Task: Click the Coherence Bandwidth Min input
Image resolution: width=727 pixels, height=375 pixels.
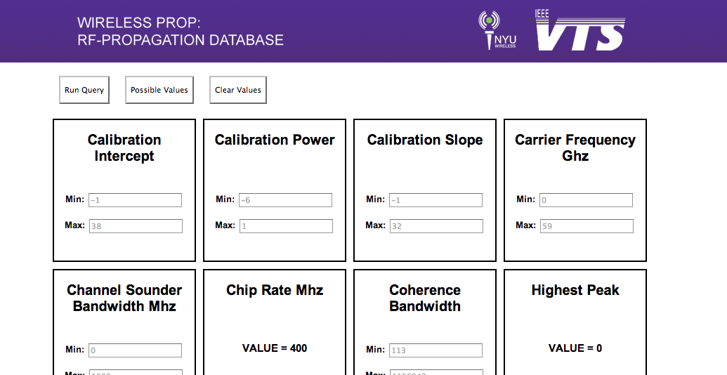Action: [435, 350]
